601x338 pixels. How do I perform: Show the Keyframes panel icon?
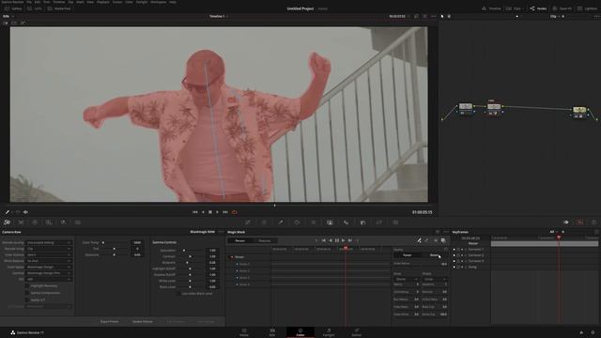566,223
